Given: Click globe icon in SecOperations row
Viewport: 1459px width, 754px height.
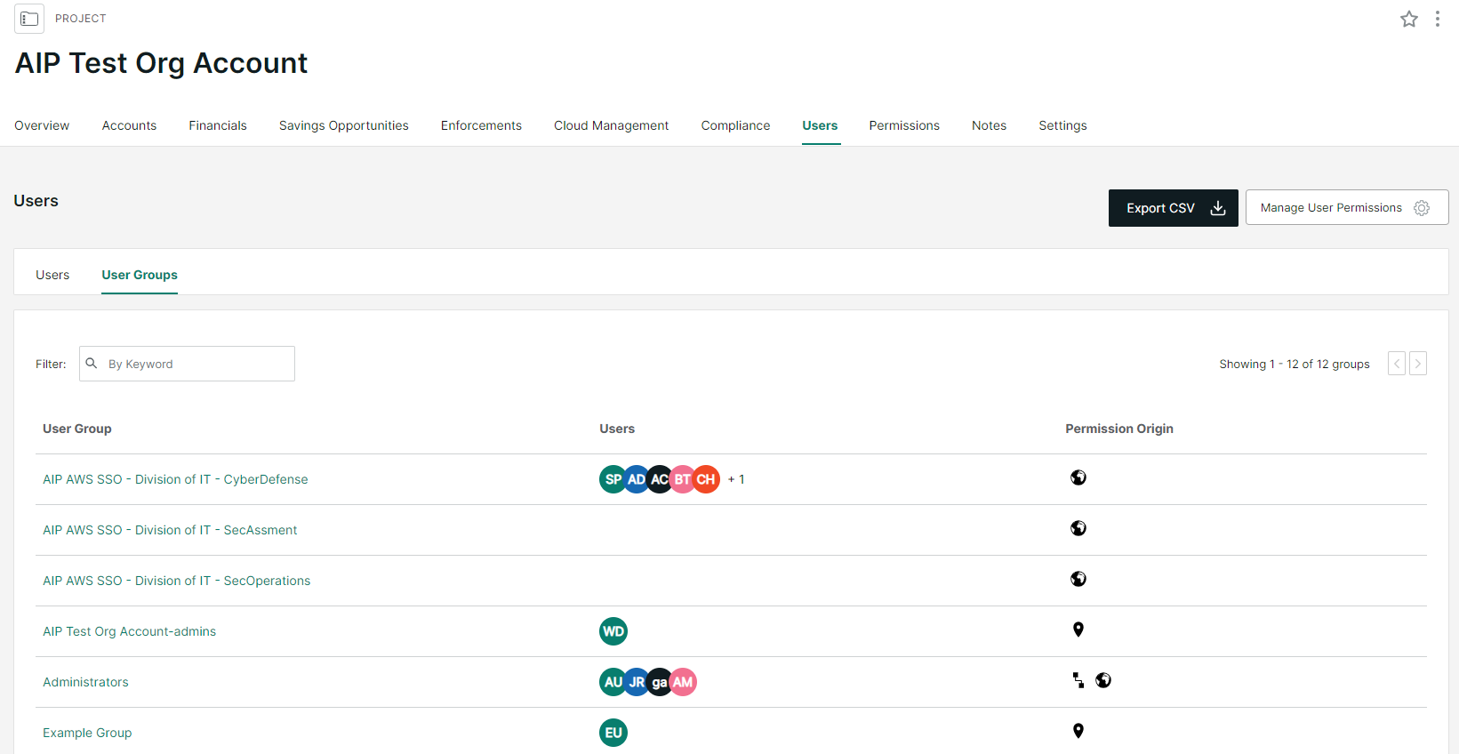Looking at the screenshot, I should [1078, 579].
